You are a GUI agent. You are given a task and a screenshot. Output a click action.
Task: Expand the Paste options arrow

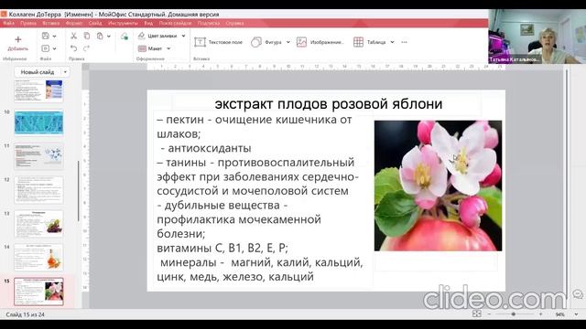109,37
